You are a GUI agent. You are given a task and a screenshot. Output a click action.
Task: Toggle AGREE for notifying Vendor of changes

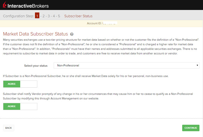[12, 106]
